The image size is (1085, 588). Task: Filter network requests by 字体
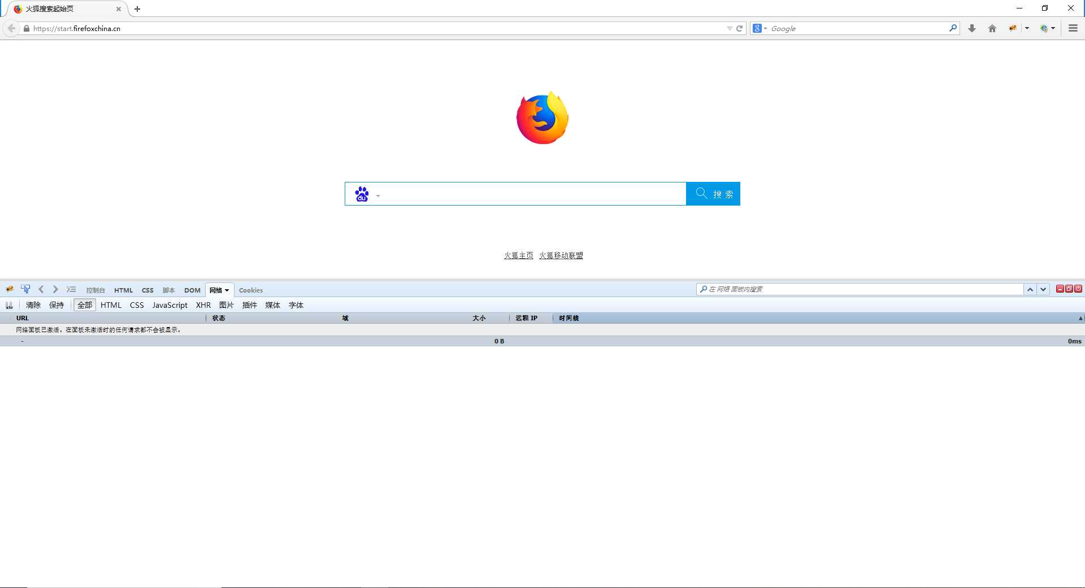tap(296, 305)
